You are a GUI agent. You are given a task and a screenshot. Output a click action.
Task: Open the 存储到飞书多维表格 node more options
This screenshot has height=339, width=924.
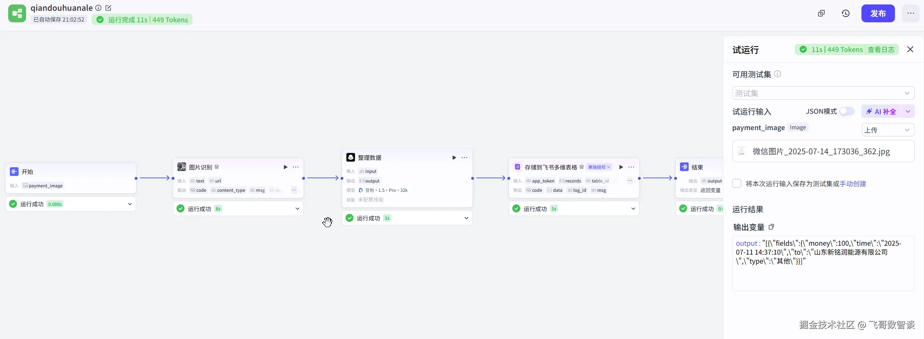(x=631, y=167)
